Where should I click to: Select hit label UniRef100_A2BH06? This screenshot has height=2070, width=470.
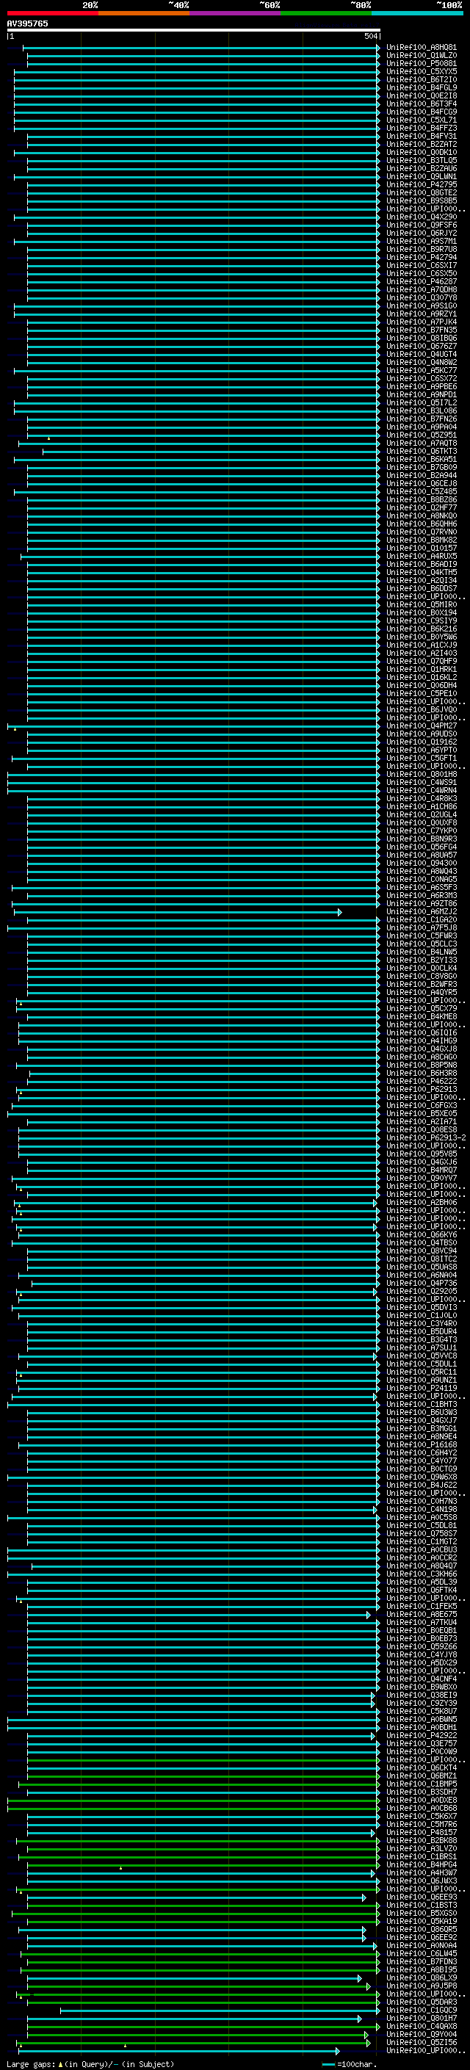pyautogui.click(x=422, y=1202)
